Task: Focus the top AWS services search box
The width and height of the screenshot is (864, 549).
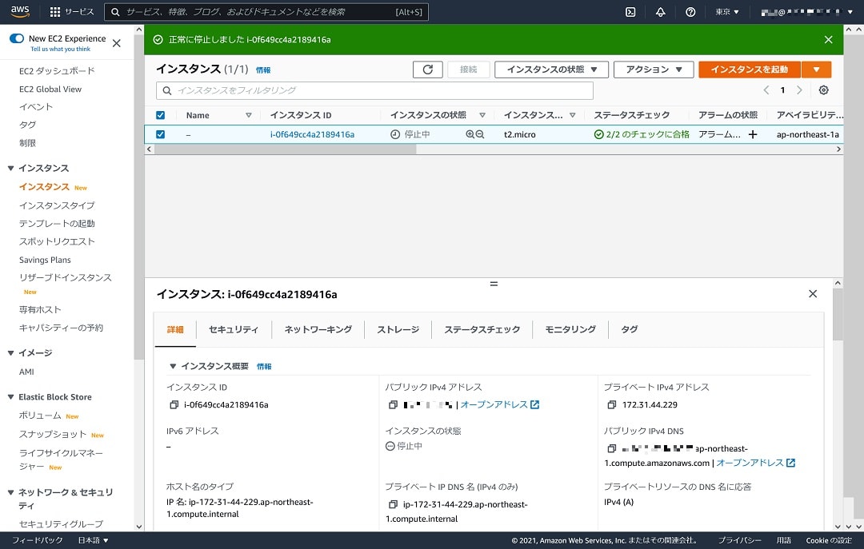Action: 266,12
